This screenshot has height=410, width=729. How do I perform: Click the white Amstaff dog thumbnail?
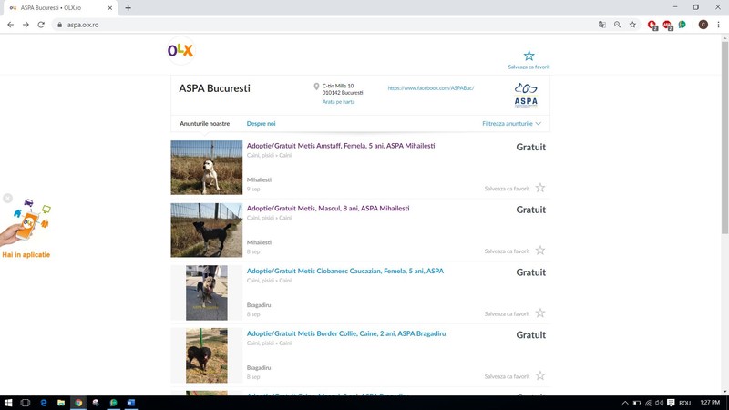(x=207, y=168)
